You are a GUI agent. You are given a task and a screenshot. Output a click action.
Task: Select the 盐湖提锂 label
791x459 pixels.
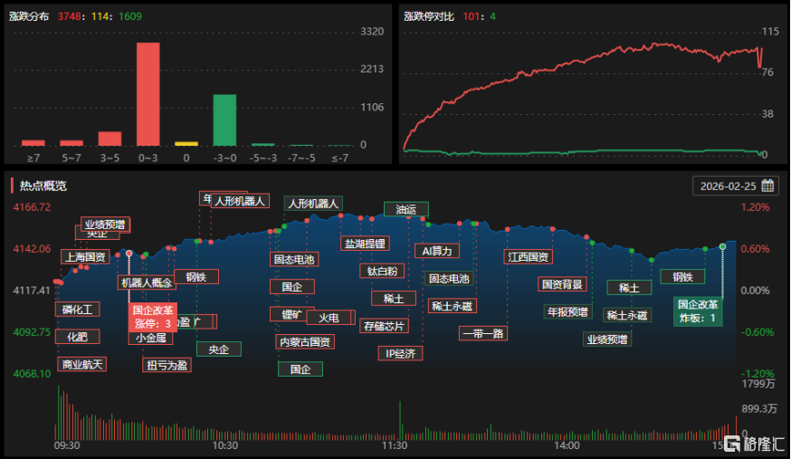pos(365,244)
